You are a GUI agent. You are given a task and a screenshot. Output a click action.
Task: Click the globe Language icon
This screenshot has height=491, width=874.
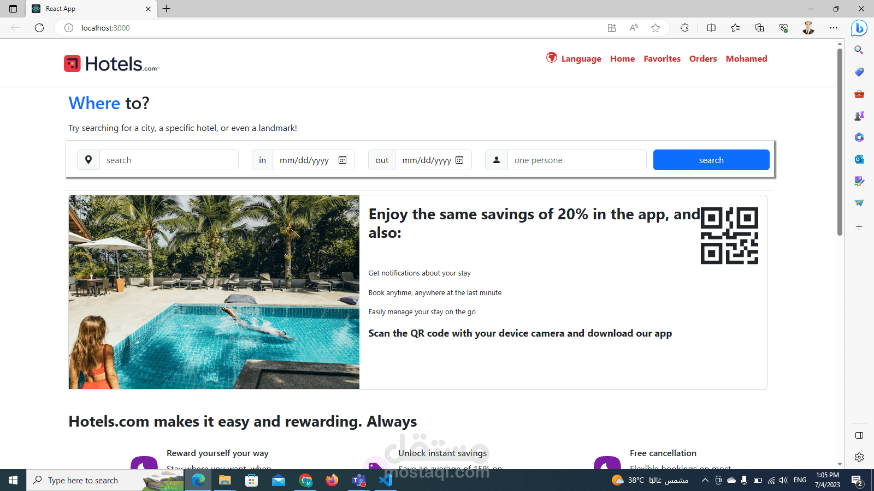(552, 57)
